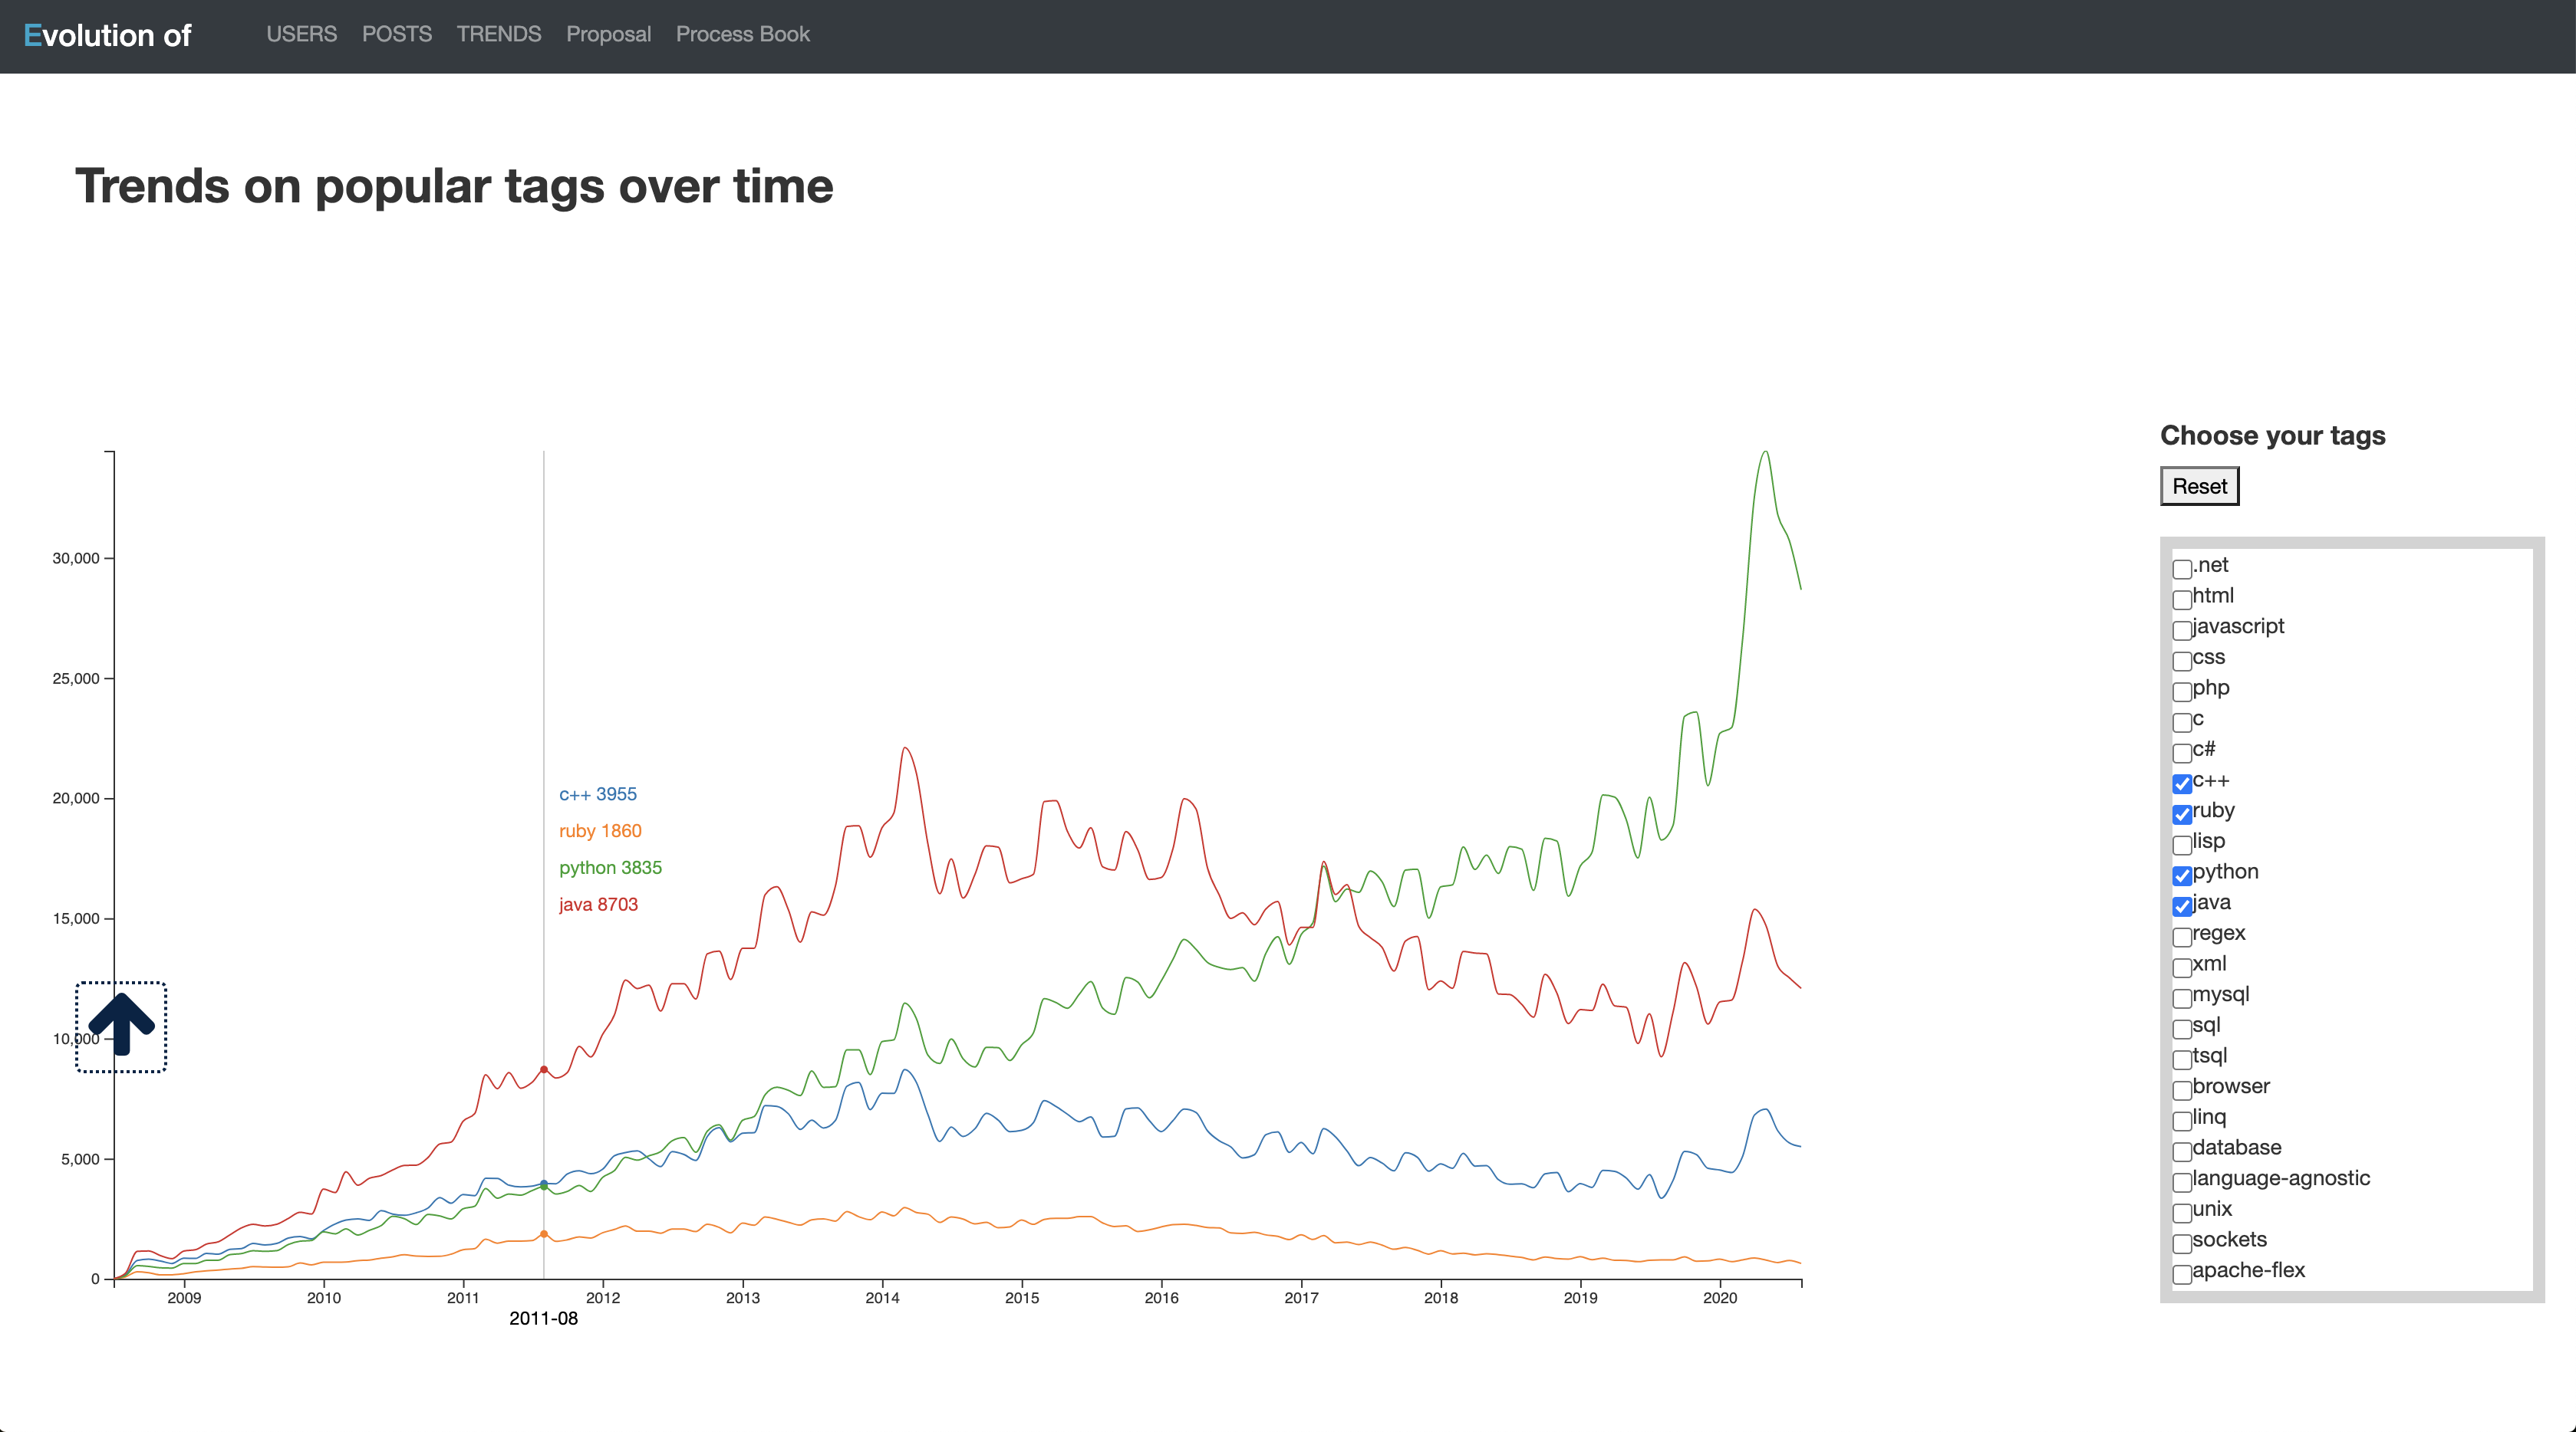Tick the apache-flex tag checkbox

tap(2182, 1274)
